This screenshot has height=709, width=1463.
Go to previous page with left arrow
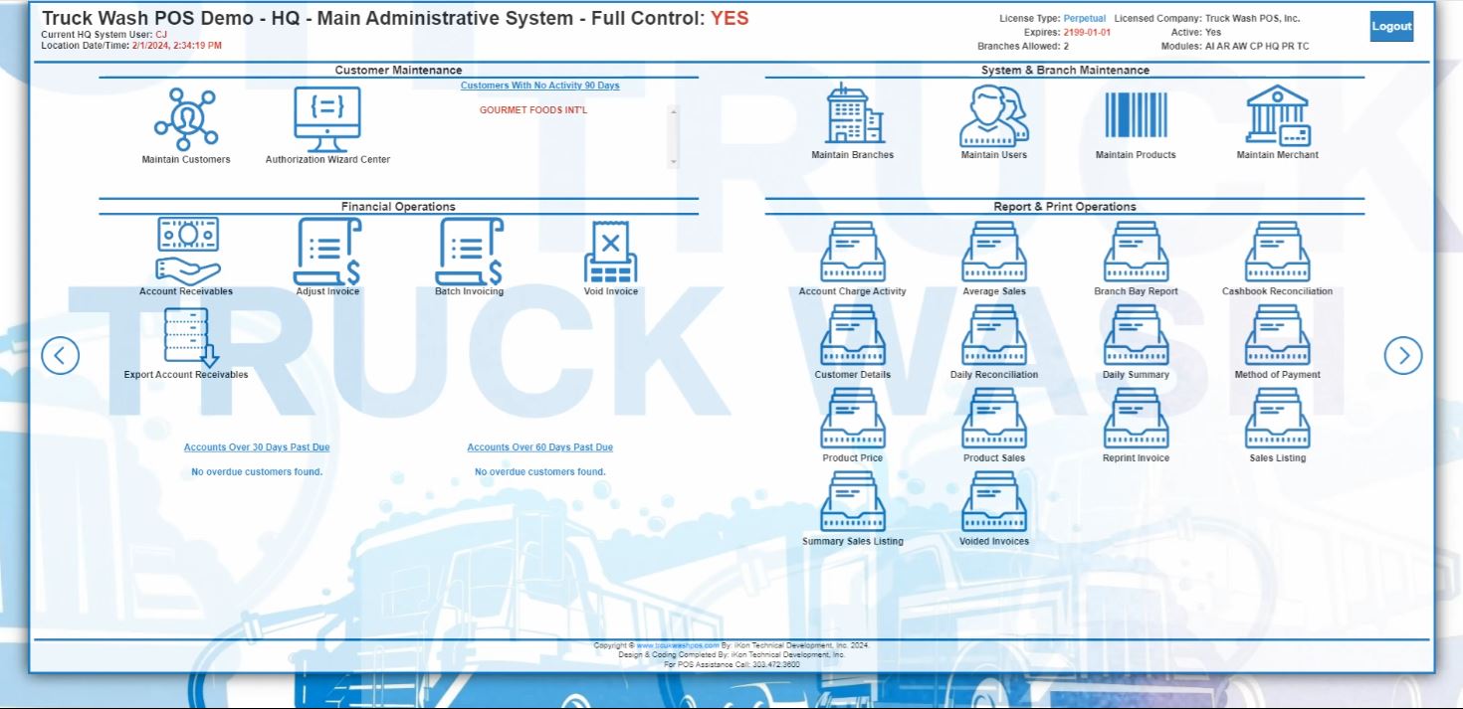(60, 355)
